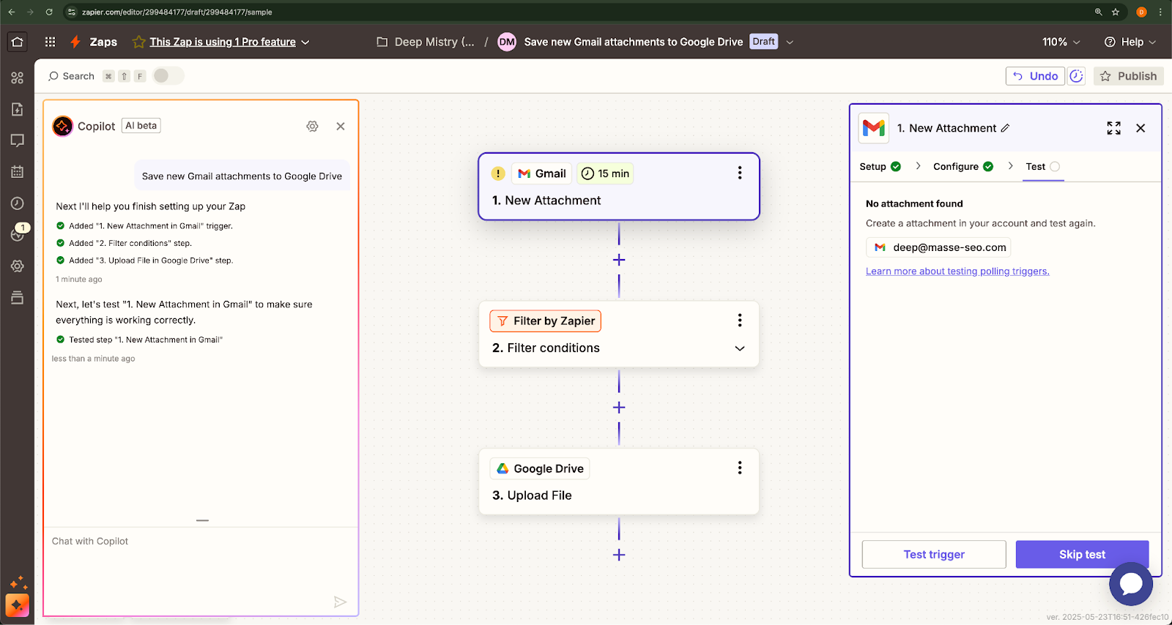The height and width of the screenshot is (625, 1172).
Task: Click the sparkle AI icon in sidebar
Action: pyautogui.click(x=18, y=583)
